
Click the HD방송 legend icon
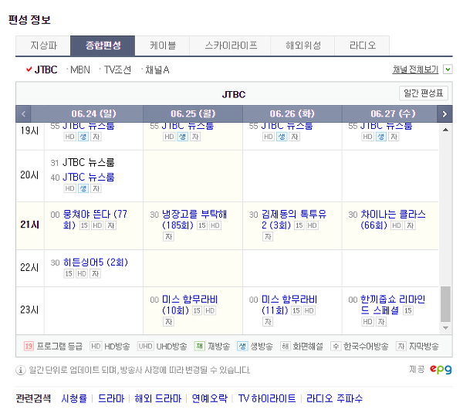96,346
